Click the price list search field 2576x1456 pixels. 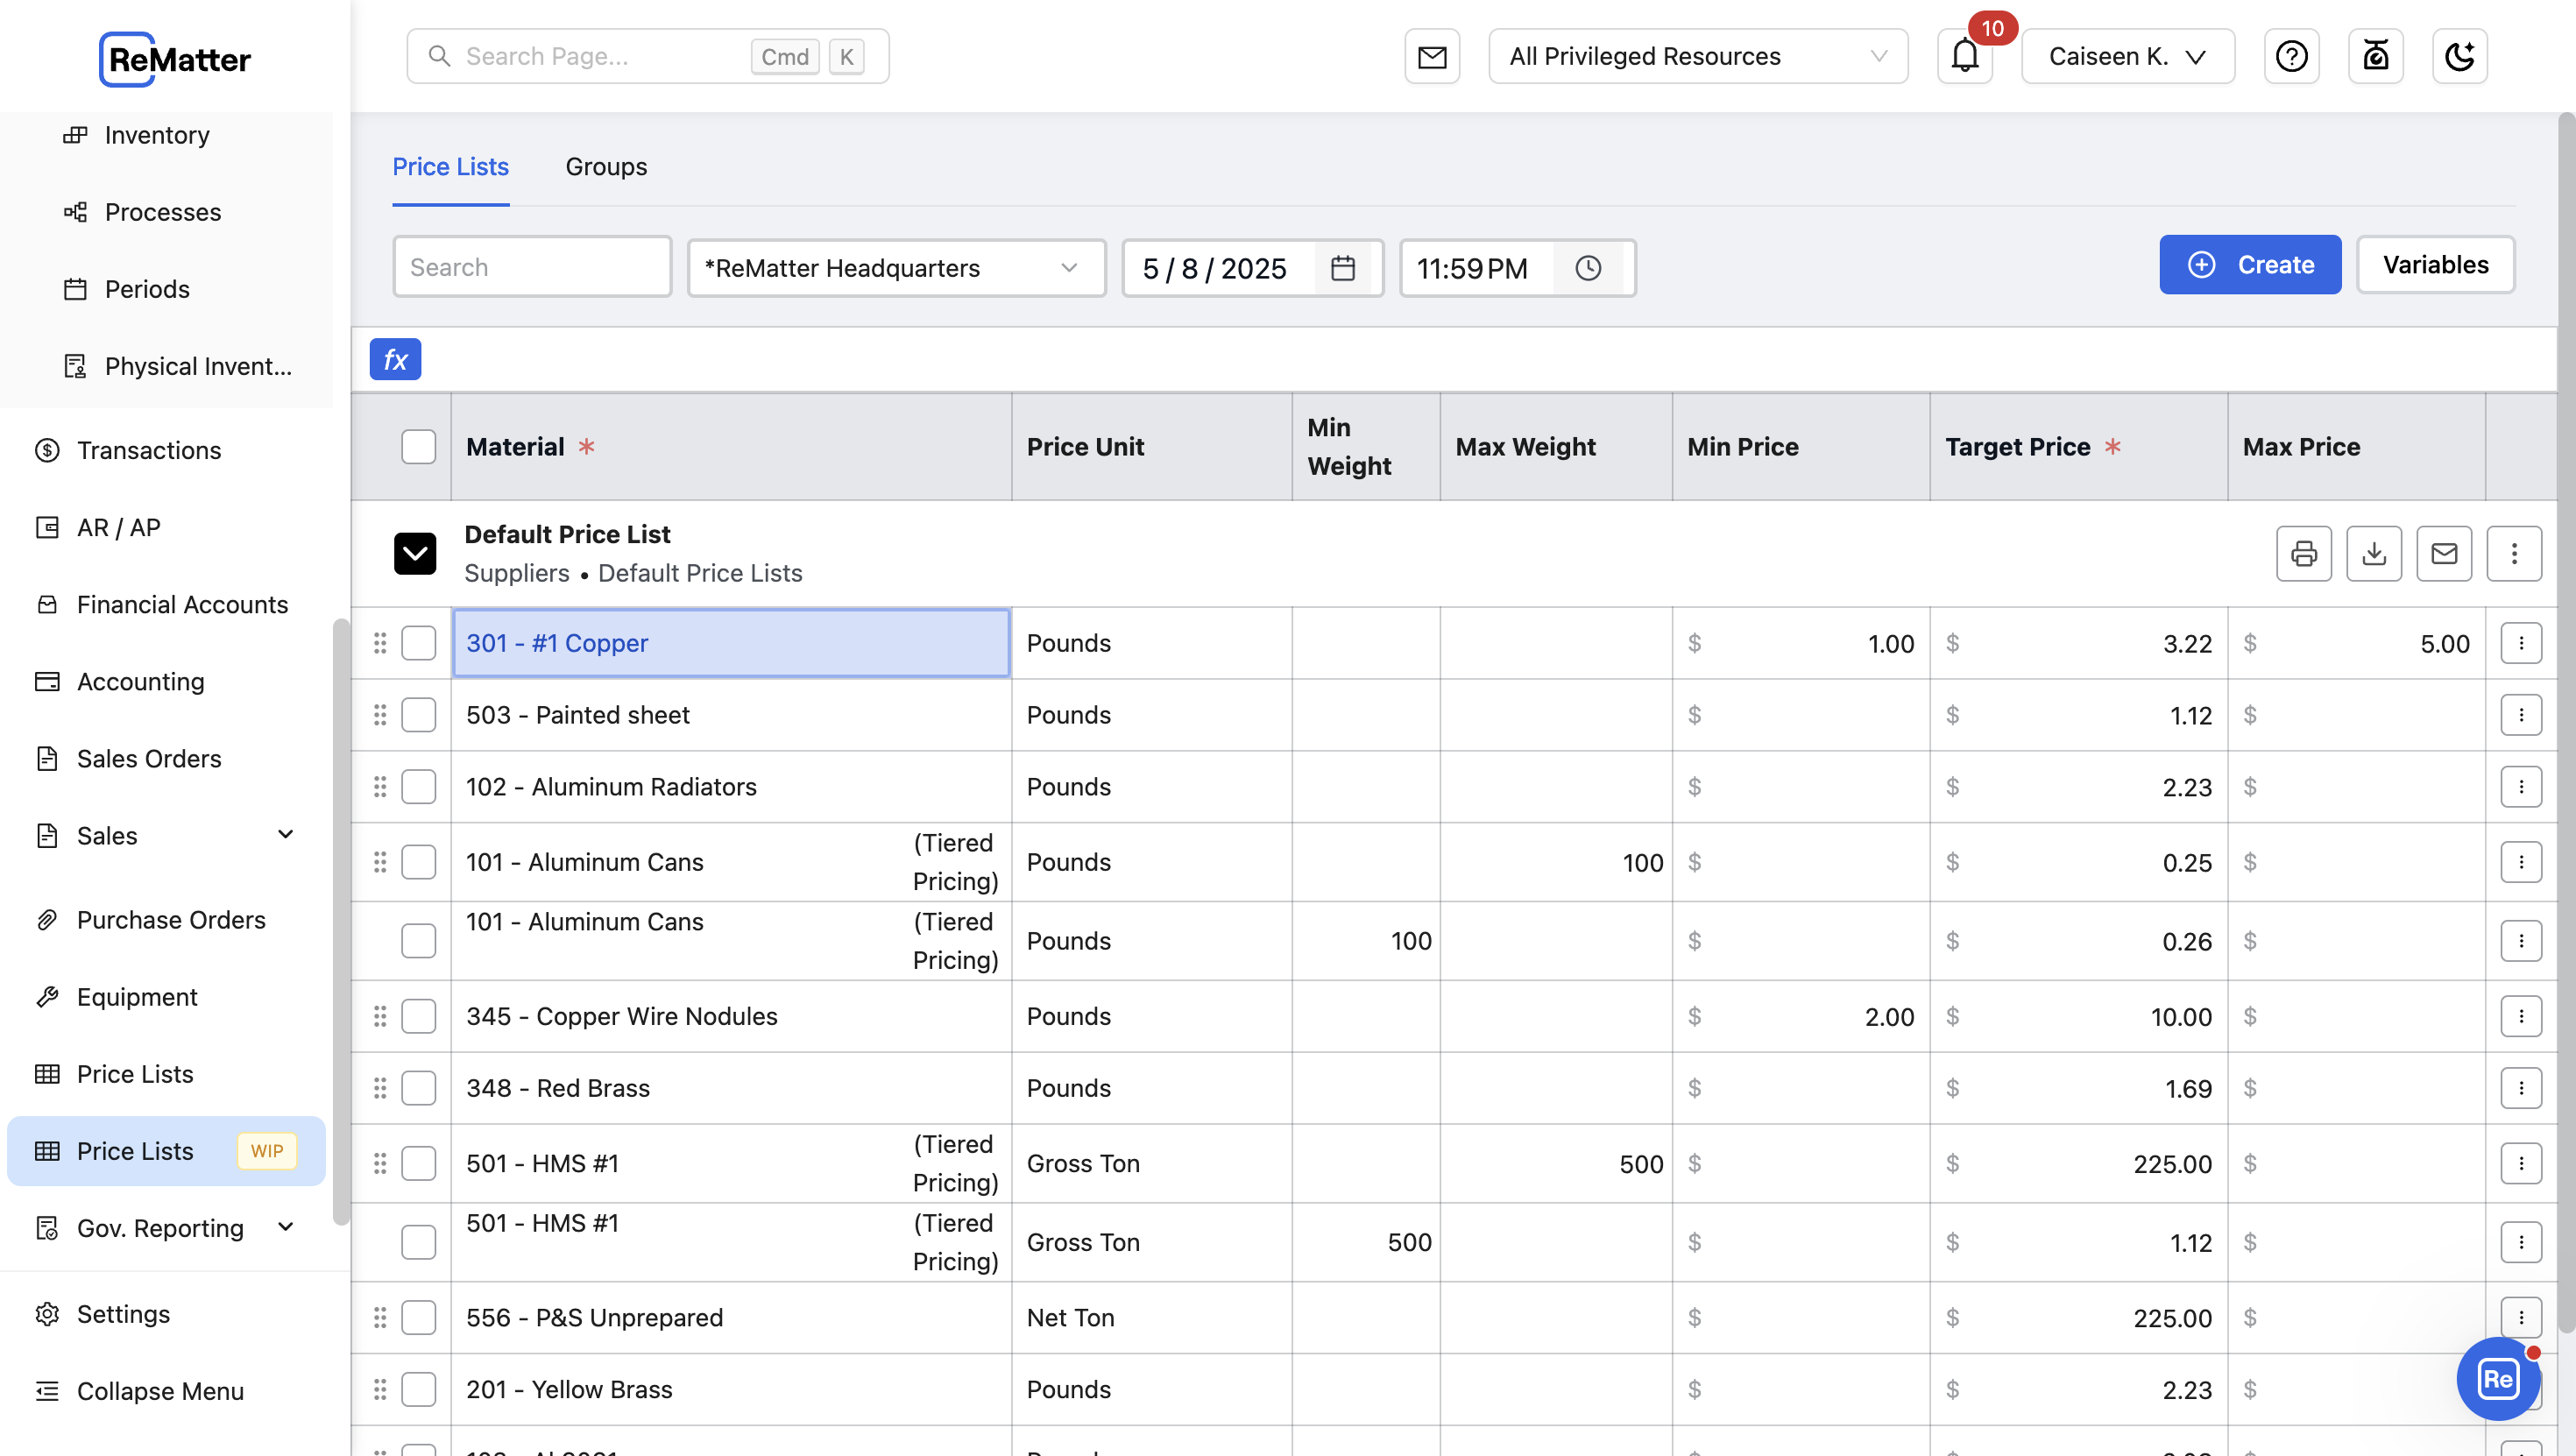pyautogui.click(x=531, y=266)
